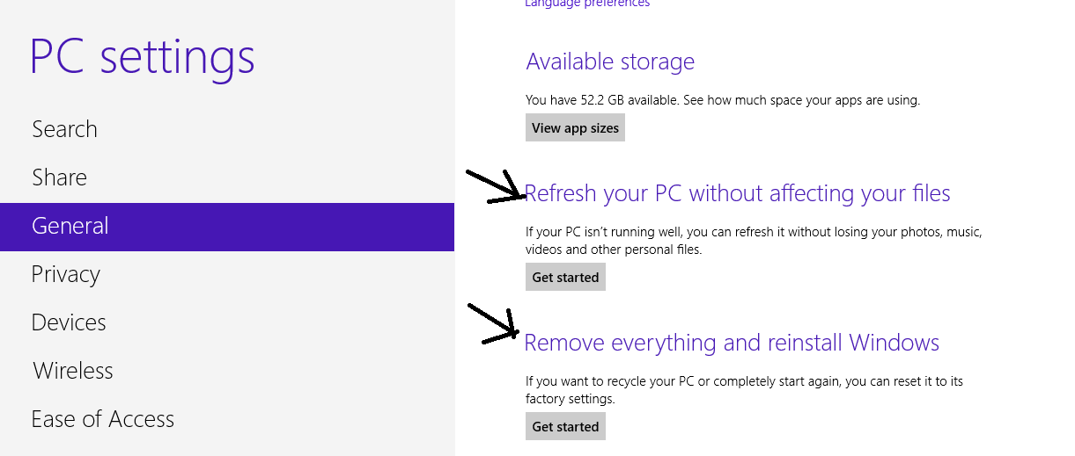Image resolution: width=1075 pixels, height=456 pixels.
Task: Open the Privacy settings category
Action: click(65, 274)
